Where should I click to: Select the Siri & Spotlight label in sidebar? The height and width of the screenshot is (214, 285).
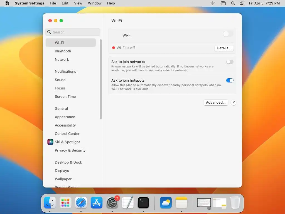click(67, 142)
